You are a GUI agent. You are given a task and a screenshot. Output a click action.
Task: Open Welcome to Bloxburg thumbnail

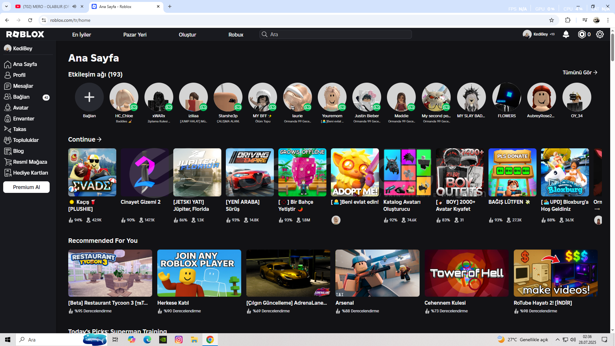[565, 172]
